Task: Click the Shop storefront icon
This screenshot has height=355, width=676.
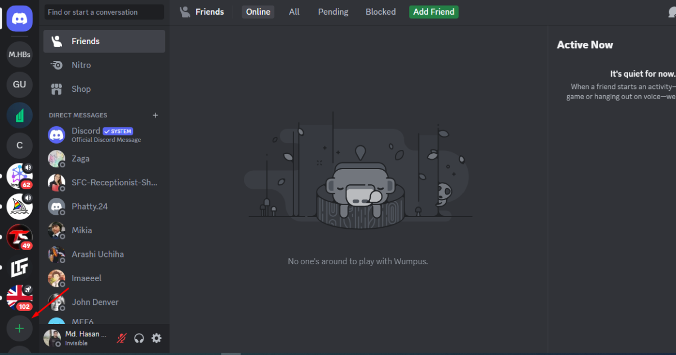Action: 56,89
